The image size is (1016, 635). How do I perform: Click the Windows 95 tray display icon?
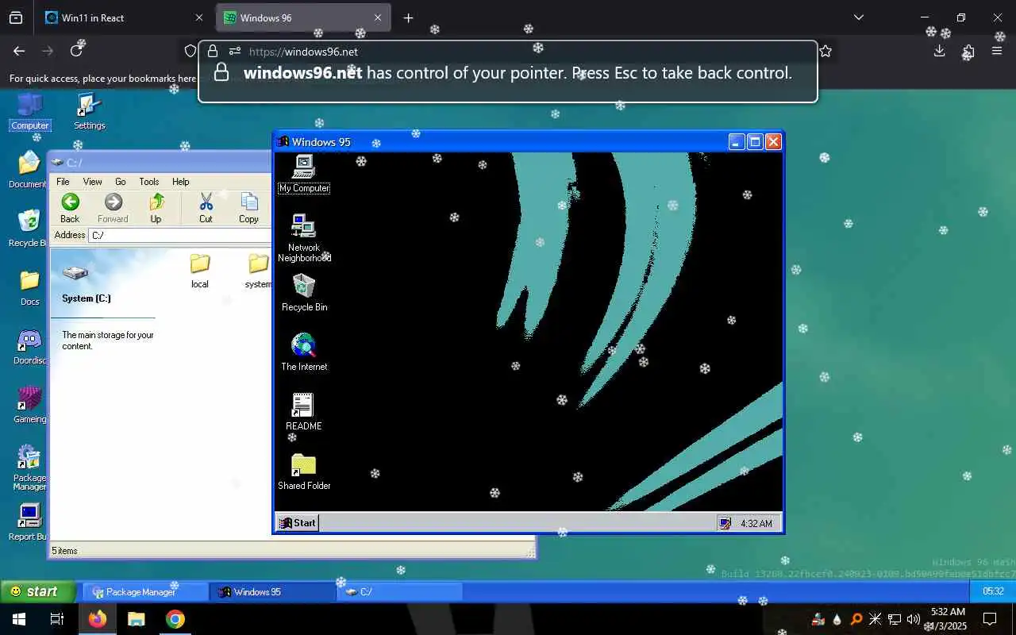[x=724, y=523]
